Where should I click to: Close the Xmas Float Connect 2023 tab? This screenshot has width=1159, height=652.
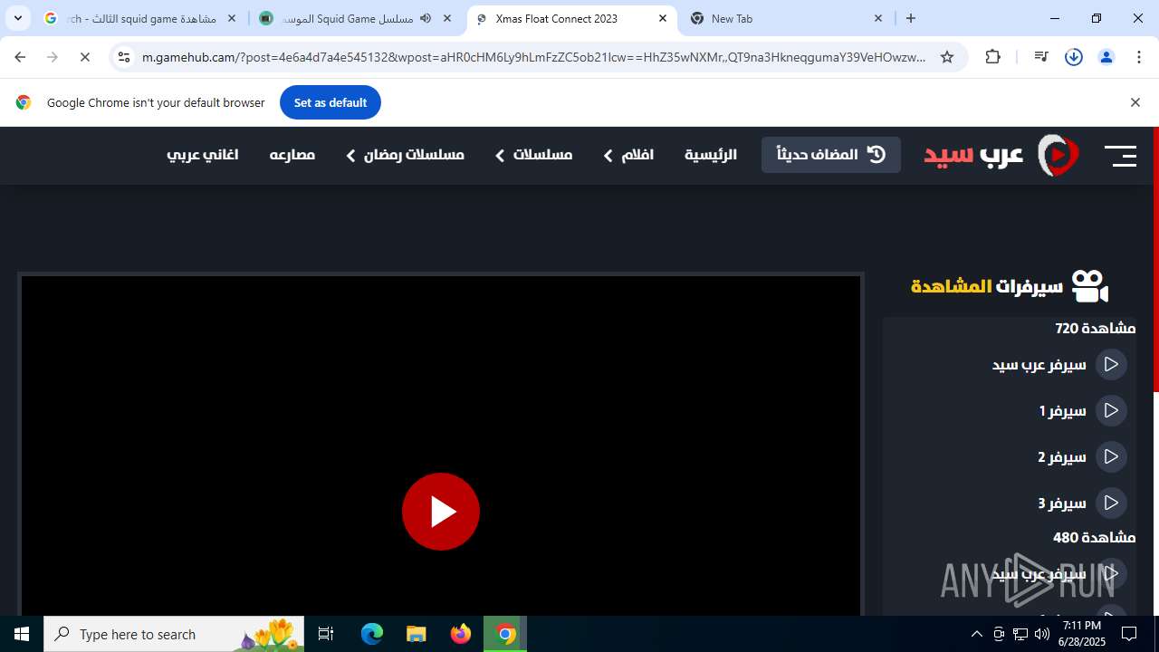coord(663,18)
